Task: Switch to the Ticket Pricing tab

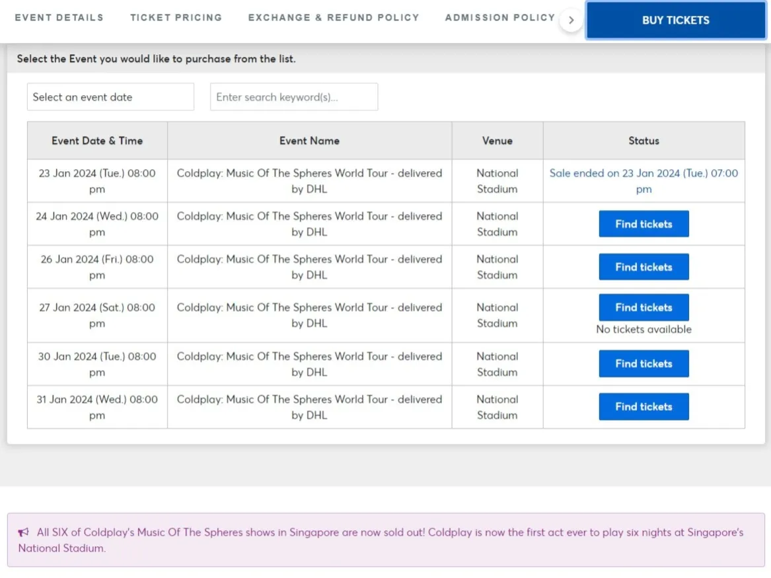Action: click(176, 18)
